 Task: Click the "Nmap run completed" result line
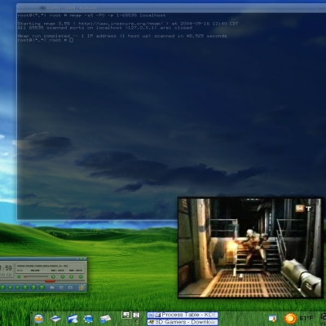122,36
